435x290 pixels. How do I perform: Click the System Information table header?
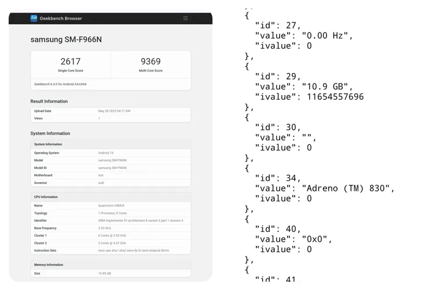click(48, 144)
